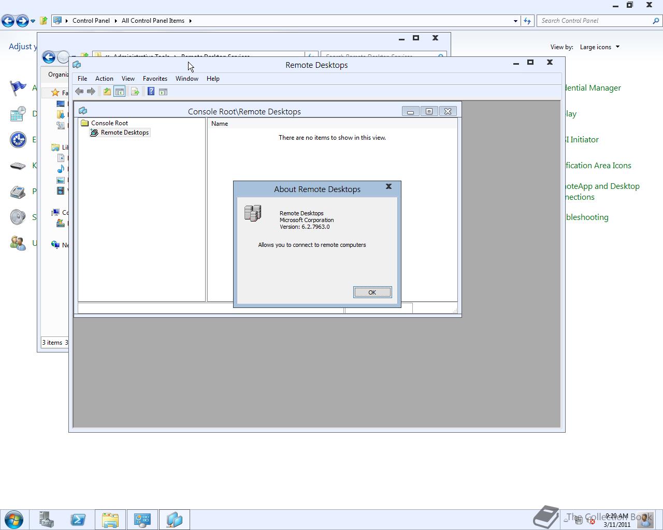Open the View by Large icons dropdown

599,47
